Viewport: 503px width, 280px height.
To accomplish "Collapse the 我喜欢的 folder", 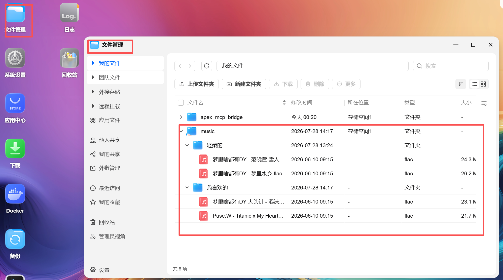I will pos(187,187).
